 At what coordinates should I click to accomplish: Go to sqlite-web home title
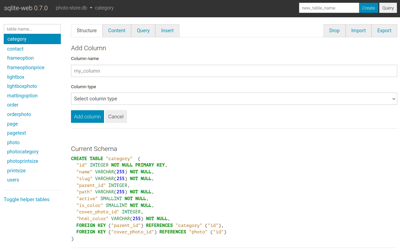coord(26,8)
